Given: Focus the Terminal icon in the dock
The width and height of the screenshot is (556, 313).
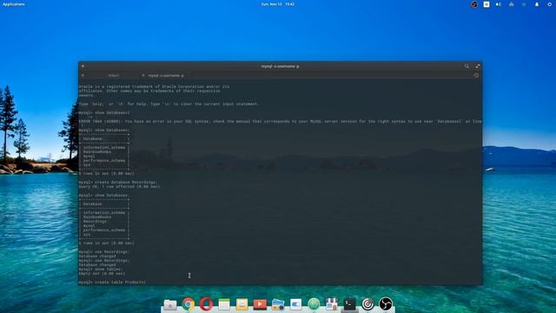Looking at the screenshot, I should coord(349,304).
